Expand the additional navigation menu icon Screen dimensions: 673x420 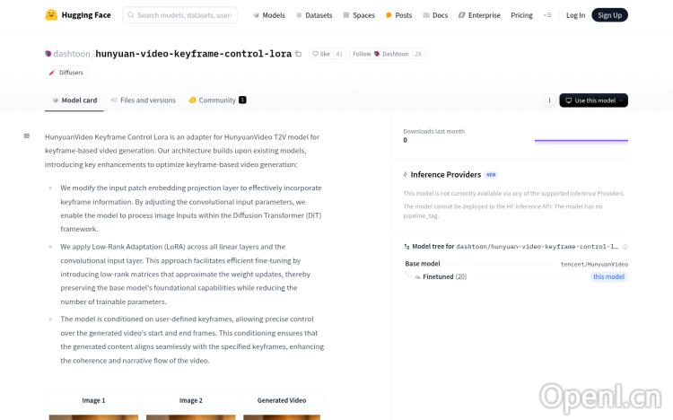click(x=547, y=15)
